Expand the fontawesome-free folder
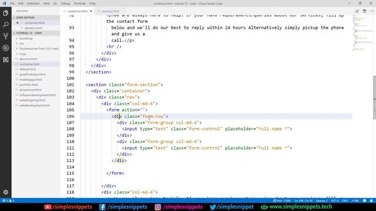 pyautogui.click(x=39, y=49)
